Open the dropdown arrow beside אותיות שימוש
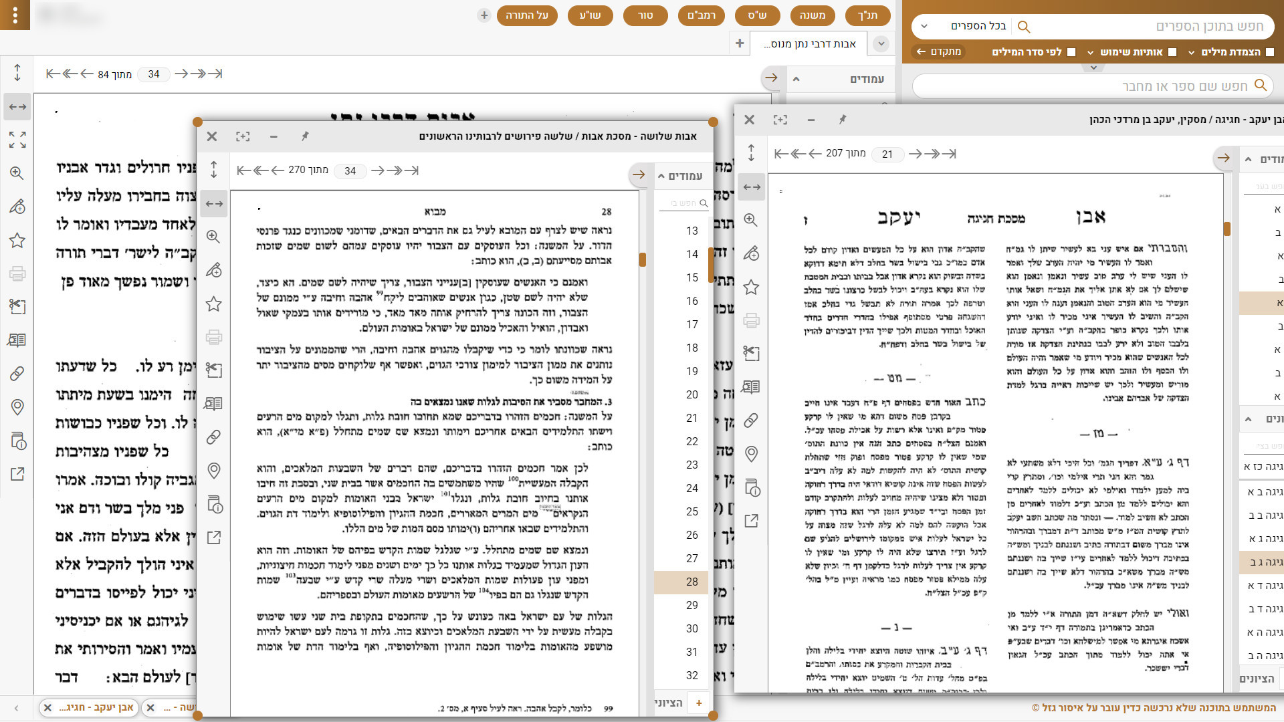1284x722 pixels. tap(1091, 52)
